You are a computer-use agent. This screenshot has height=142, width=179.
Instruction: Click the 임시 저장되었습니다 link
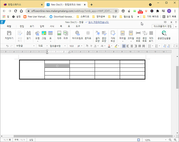(98, 22)
